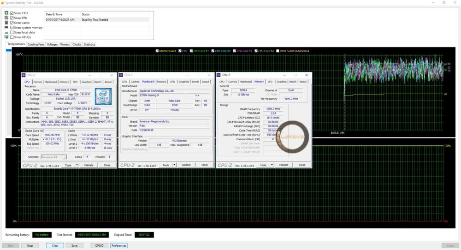461x250 pixels.
Task: Open Caches tab in CPU-Z CPU window
Action: point(38,82)
